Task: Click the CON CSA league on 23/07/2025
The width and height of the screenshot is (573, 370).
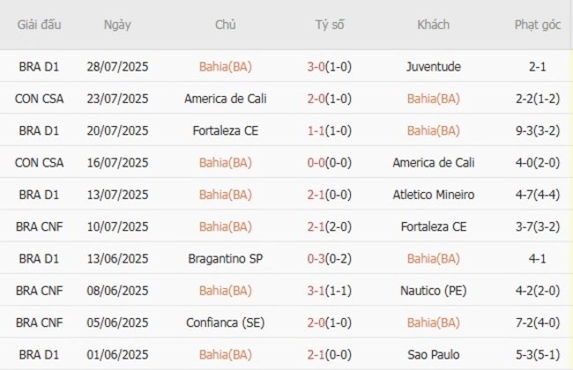Action: [x=39, y=99]
